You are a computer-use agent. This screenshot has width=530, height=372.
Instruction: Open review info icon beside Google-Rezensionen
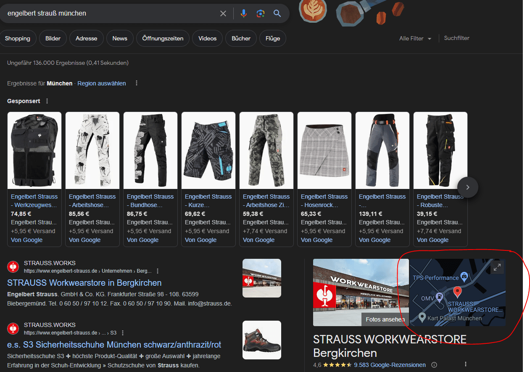point(435,365)
